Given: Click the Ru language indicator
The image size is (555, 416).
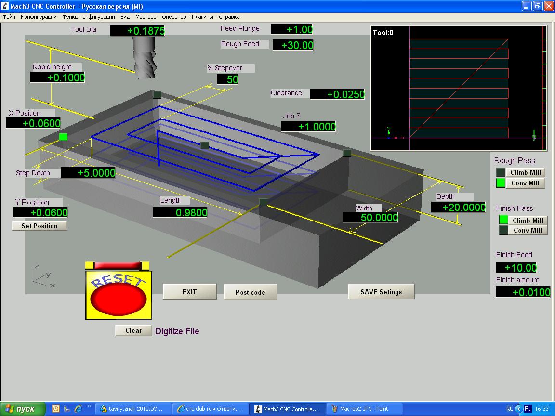Looking at the screenshot, I should [528, 409].
